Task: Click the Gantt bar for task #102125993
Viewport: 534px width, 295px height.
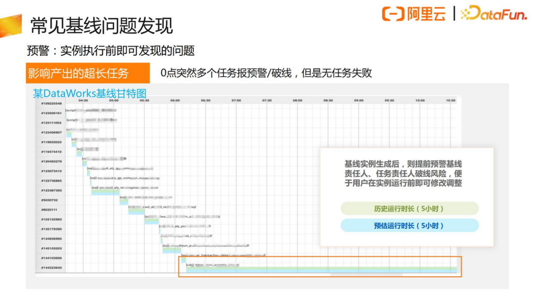Action: point(152,221)
